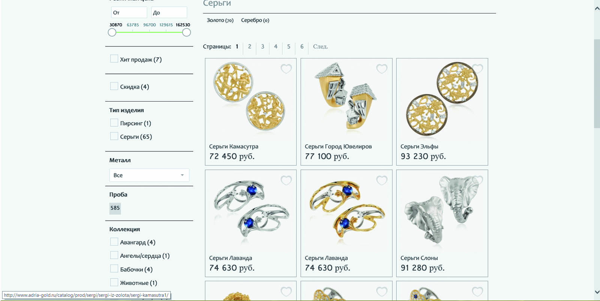Click the 93 230 руб. price
This screenshot has height=301, width=600.
pyautogui.click(x=423, y=156)
